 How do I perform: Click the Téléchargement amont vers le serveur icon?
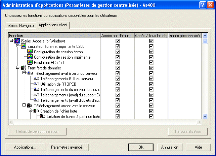pyautogui.click(x=30, y=105)
